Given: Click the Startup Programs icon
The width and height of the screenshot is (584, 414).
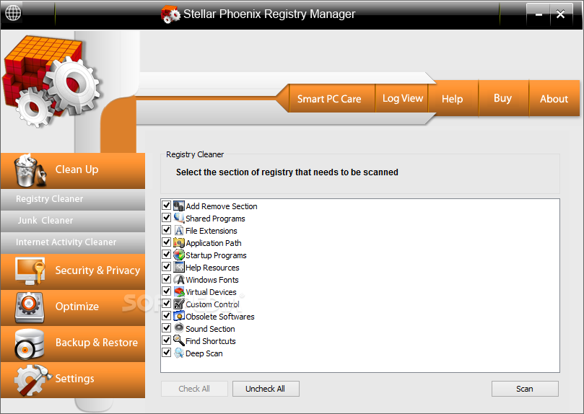Looking at the screenshot, I should coord(179,255).
